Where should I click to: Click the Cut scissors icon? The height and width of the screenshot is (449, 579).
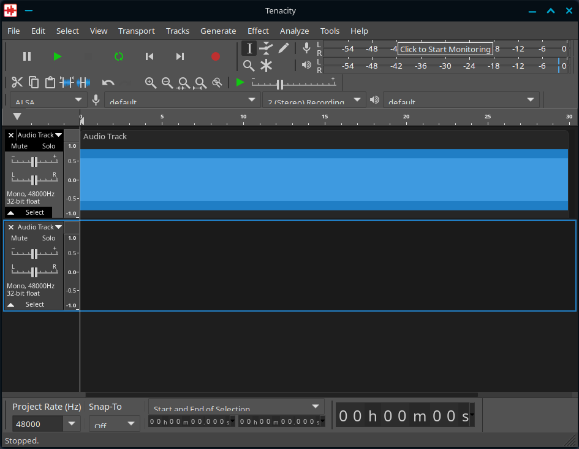point(17,82)
